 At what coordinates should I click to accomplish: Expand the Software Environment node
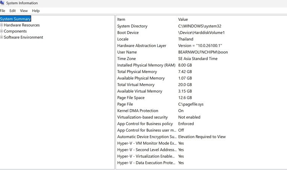(x=2, y=38)
